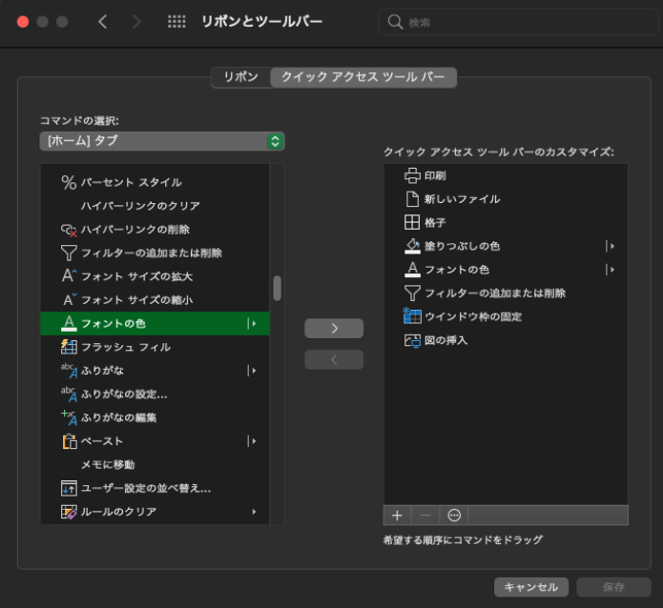Screen dimensions: 663x608
Task: Click the flash fill icon in the list
Action: pos(69,347)
